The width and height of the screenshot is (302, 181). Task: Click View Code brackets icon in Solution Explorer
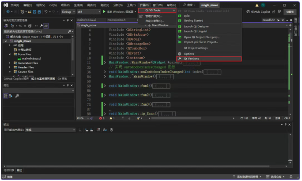point(36,26)
